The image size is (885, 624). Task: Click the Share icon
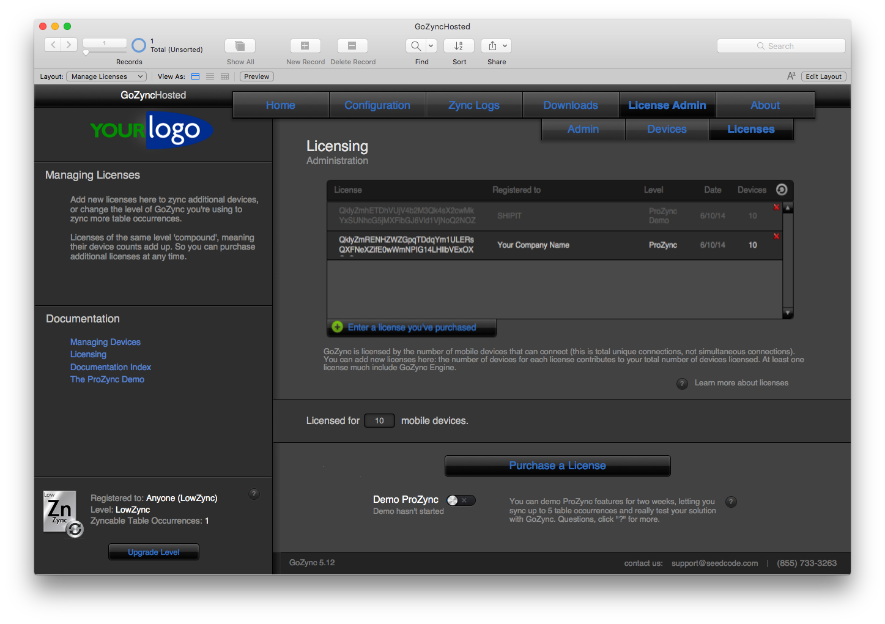coord(492,46)
